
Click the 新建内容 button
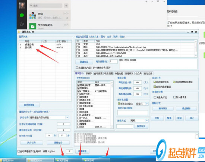84,62
